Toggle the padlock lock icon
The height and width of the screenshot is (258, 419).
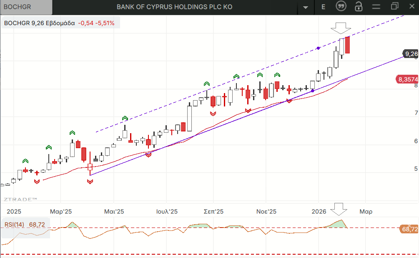tap(359, 7)
